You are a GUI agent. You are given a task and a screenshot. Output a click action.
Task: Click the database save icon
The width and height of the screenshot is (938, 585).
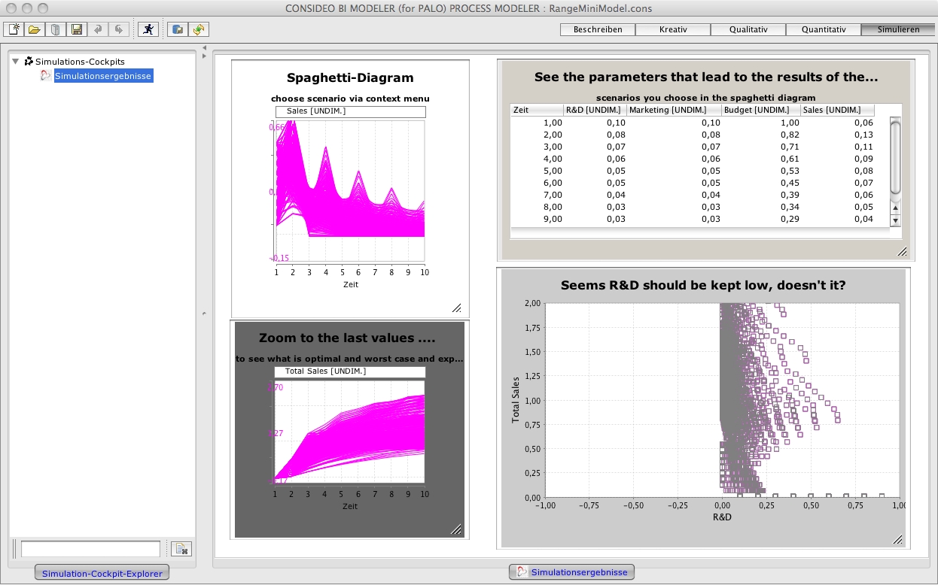tap(178, 29)
